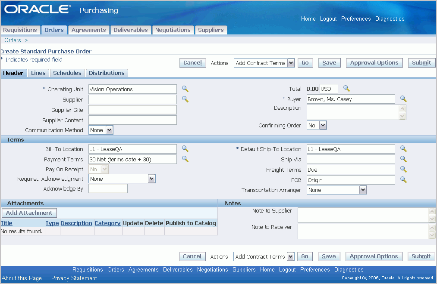The height and width of the screenshot is (284, 437).
Task: Click top Cancel button
Action: tap(192, 63)
